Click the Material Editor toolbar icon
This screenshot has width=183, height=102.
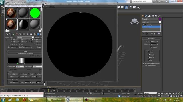[126, 7]
